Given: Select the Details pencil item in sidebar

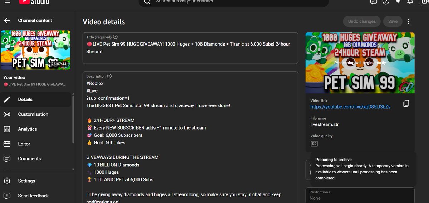Looking at the screenshot, I should (x=36, y=99).
